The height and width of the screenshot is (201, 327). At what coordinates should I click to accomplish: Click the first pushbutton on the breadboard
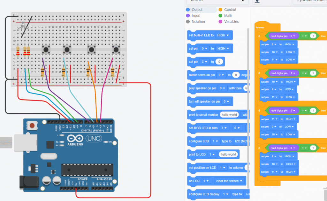point(46,49)
